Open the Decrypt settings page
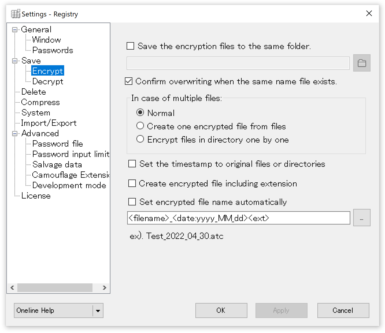 pyautogui.click(x=48, y=81)
